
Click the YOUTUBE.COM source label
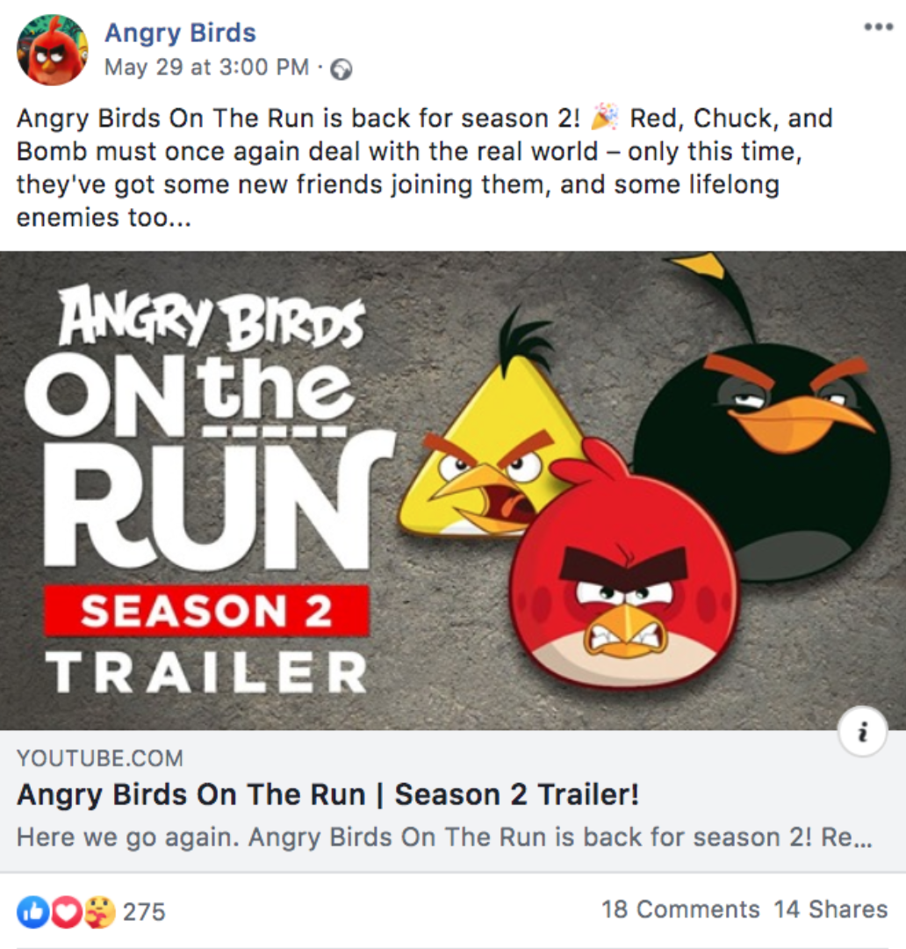100,758
